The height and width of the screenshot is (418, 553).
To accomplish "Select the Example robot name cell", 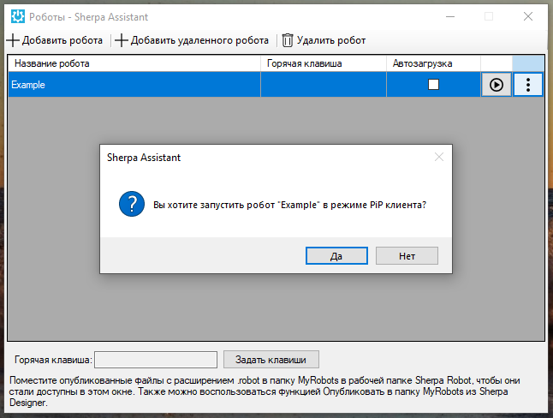I will (134, 85).
